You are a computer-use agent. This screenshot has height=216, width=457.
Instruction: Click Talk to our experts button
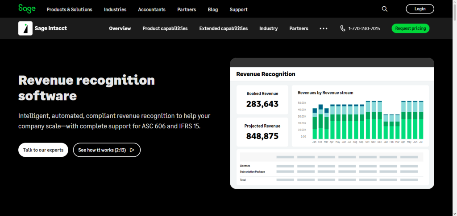coord(43,150)
